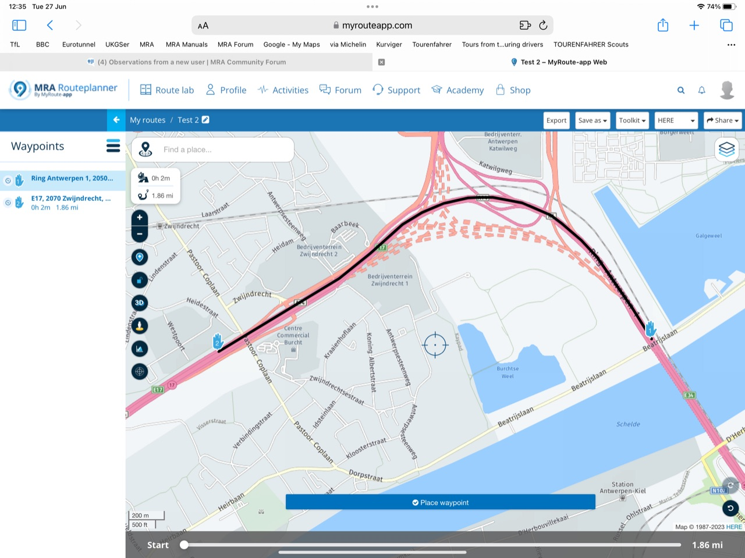Image resolution: width=745 pixels, height=558 pixels.
Task: Go to Activities
Action: 283,90
